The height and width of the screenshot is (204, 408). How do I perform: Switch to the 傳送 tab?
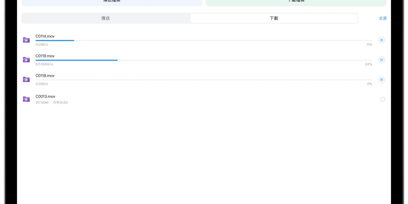click(x=105, y=18)
